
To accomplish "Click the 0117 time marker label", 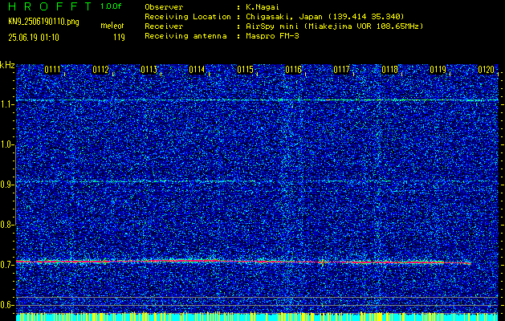I will click(x=341, y=70).
